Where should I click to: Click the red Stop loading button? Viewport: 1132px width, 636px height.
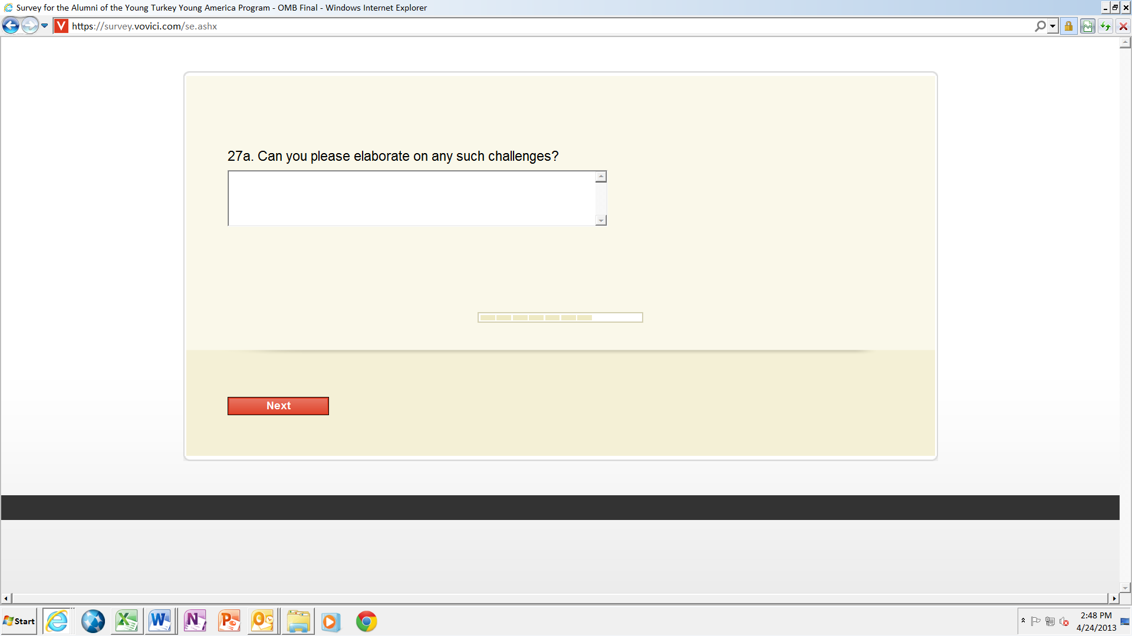coord(1123,26)
